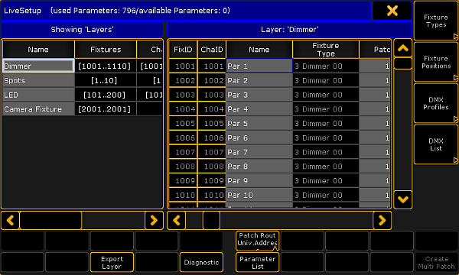This screenshot has width=459, height=275.
Task: Open Fixture Types menu
Action: tap(436, 21)
